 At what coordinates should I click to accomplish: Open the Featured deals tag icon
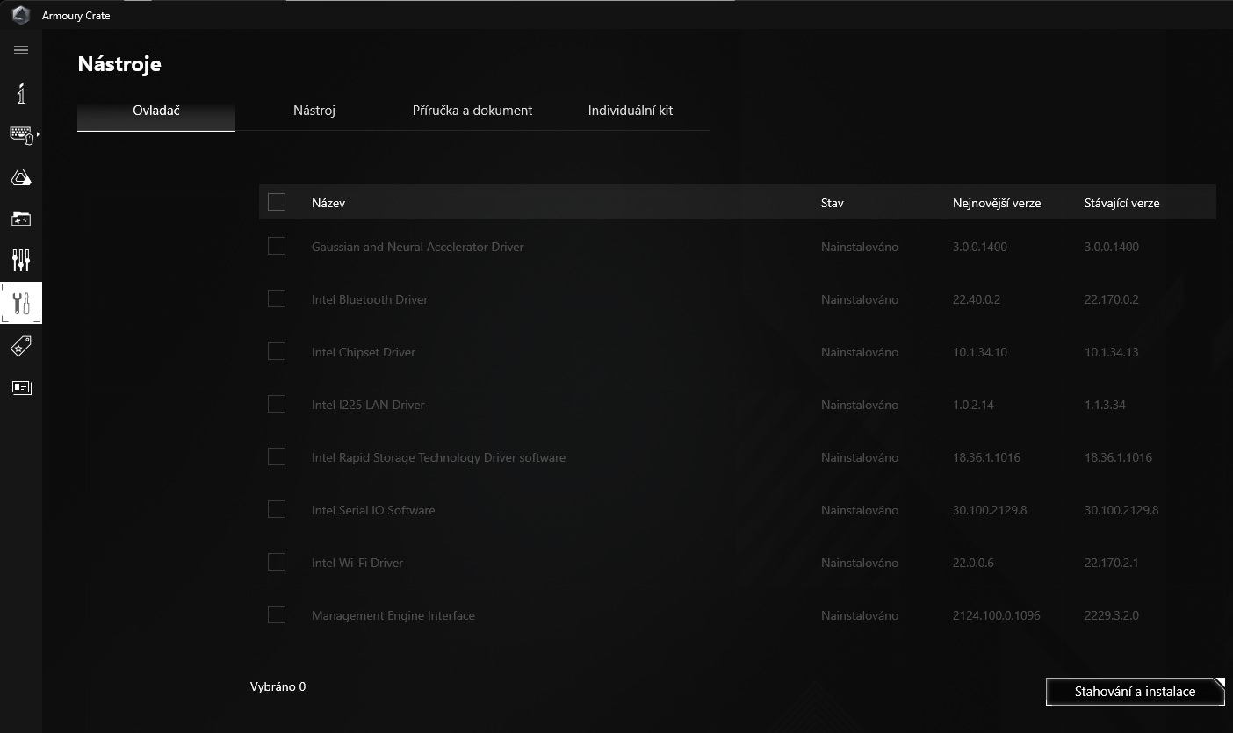21,346
